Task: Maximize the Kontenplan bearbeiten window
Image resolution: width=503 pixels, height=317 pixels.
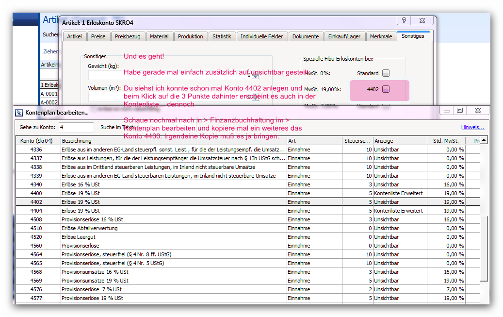Action: click(x=460, y=110)
